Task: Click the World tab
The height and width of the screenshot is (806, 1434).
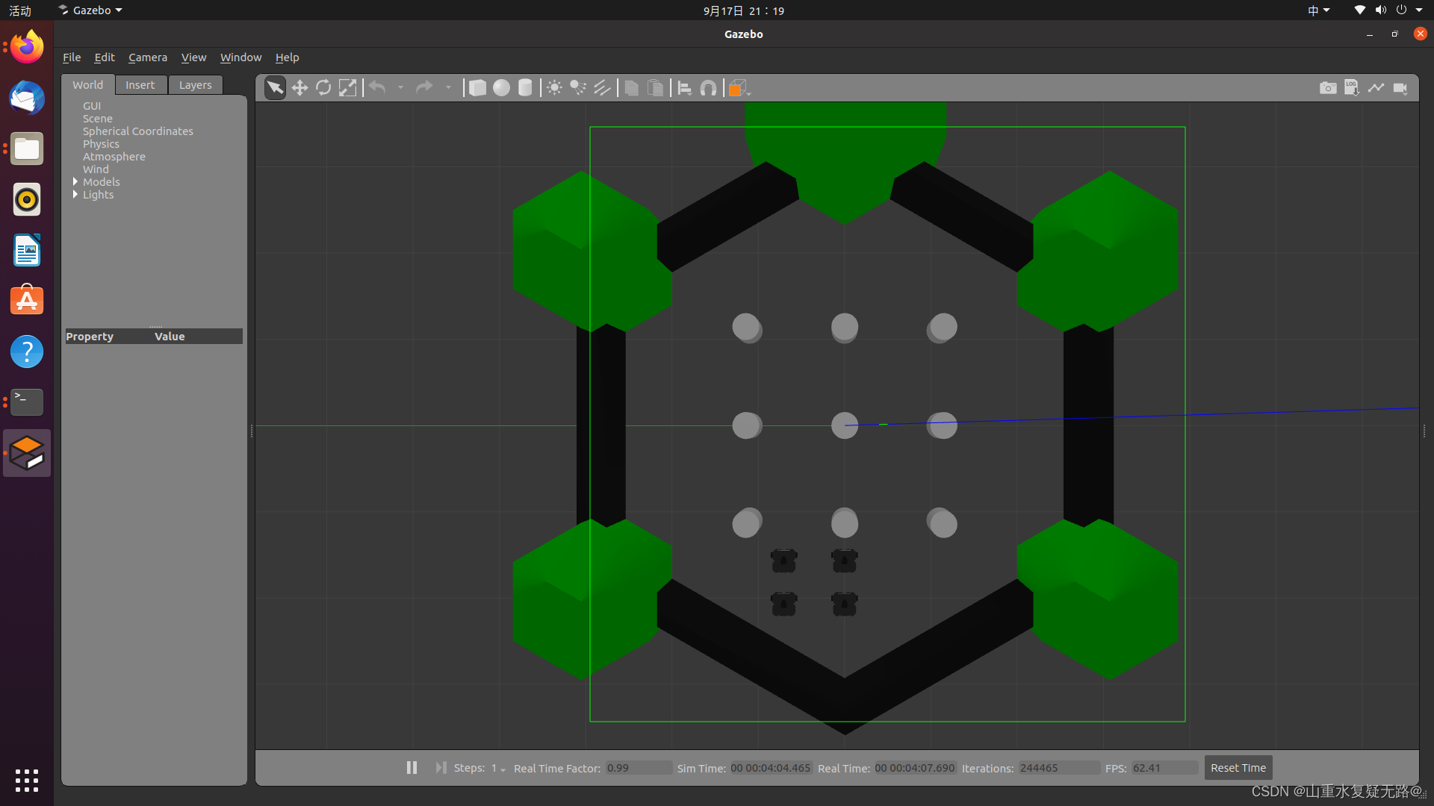Action: tap(87, 84)
